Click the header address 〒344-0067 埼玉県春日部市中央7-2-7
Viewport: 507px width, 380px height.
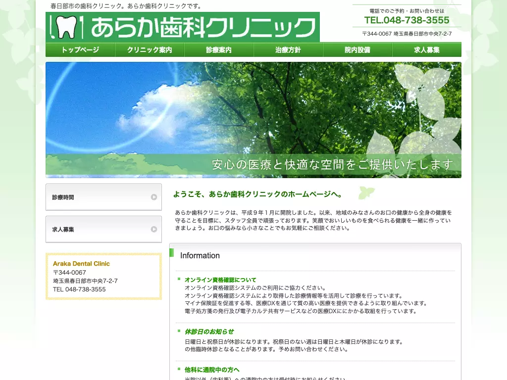(x=407, y=34)
